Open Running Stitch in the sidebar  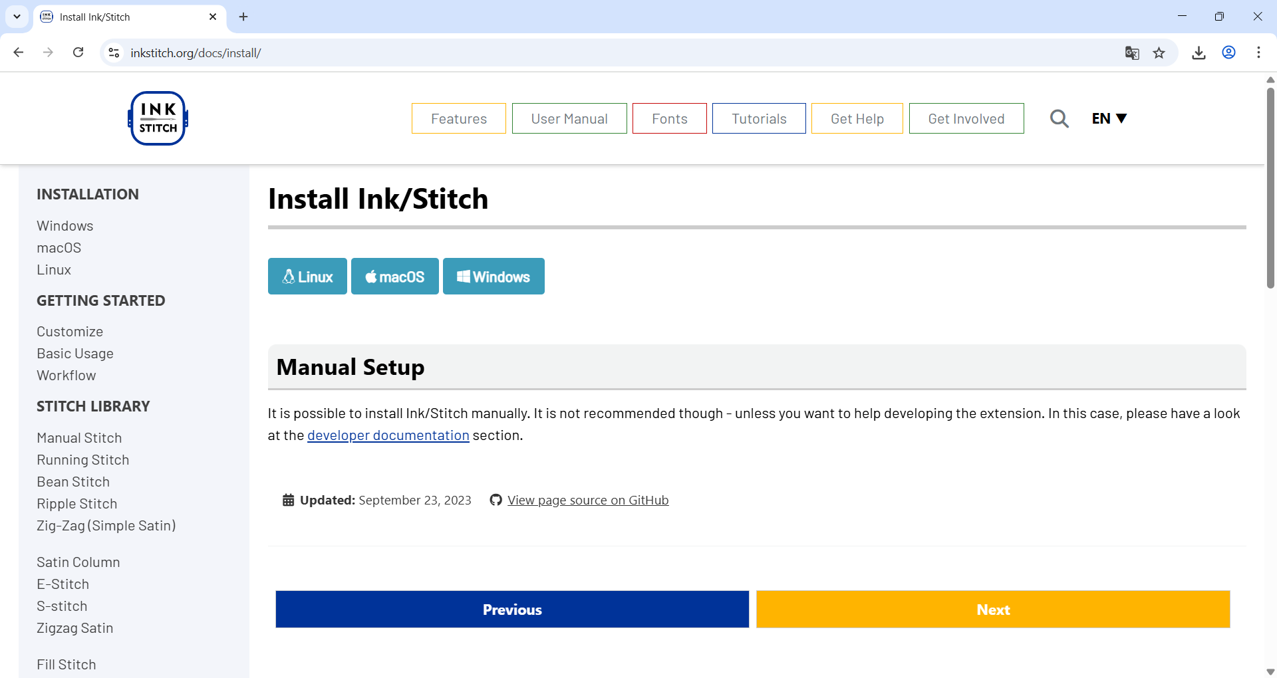(83, 460)
